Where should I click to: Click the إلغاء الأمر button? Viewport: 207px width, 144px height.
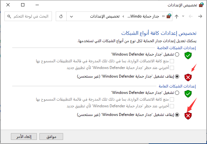tap(24, 137)
